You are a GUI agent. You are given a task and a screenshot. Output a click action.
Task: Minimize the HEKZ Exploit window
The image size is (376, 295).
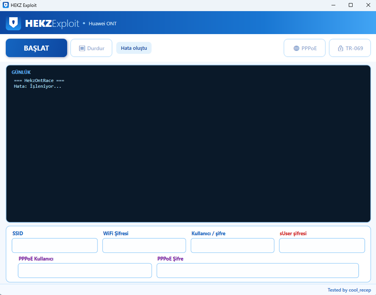point(333,5)
